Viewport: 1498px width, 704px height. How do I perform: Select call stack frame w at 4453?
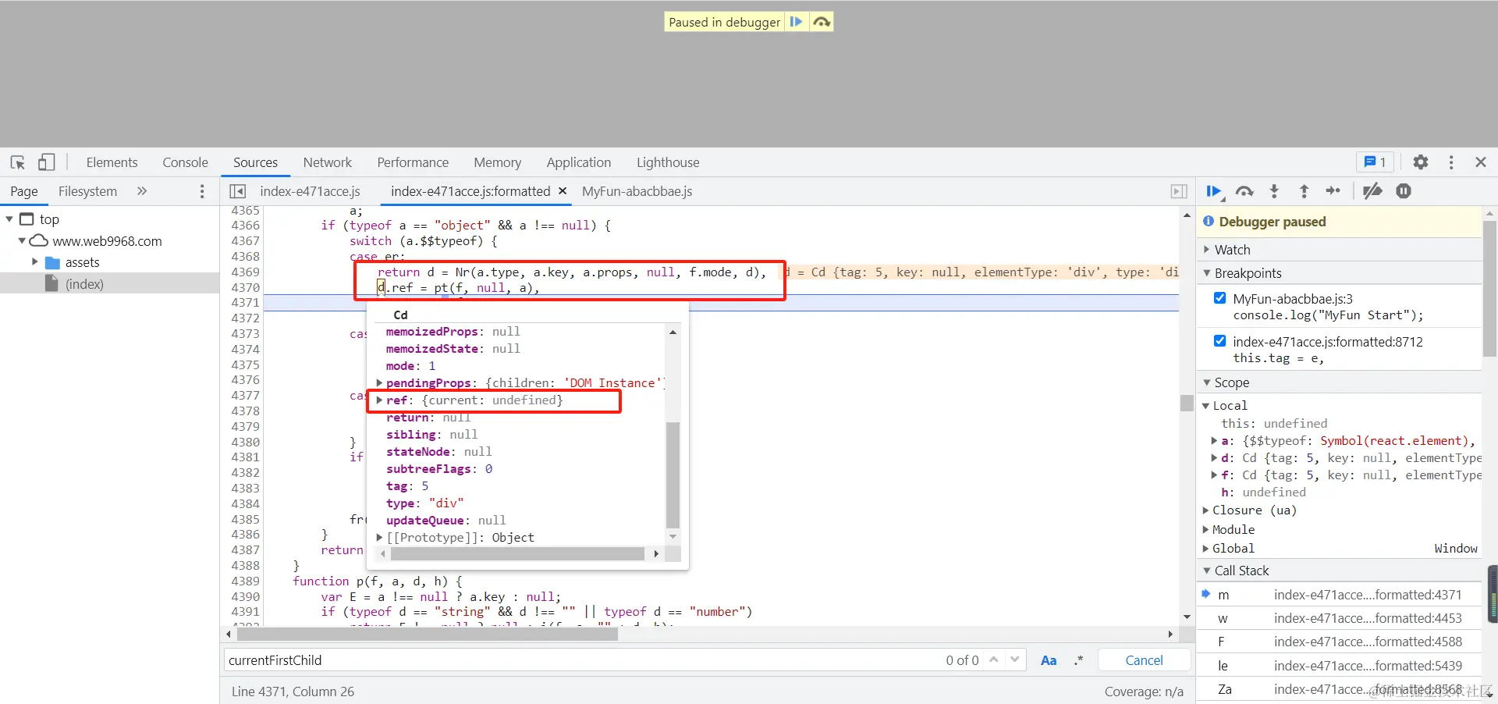click(1339, 618)
